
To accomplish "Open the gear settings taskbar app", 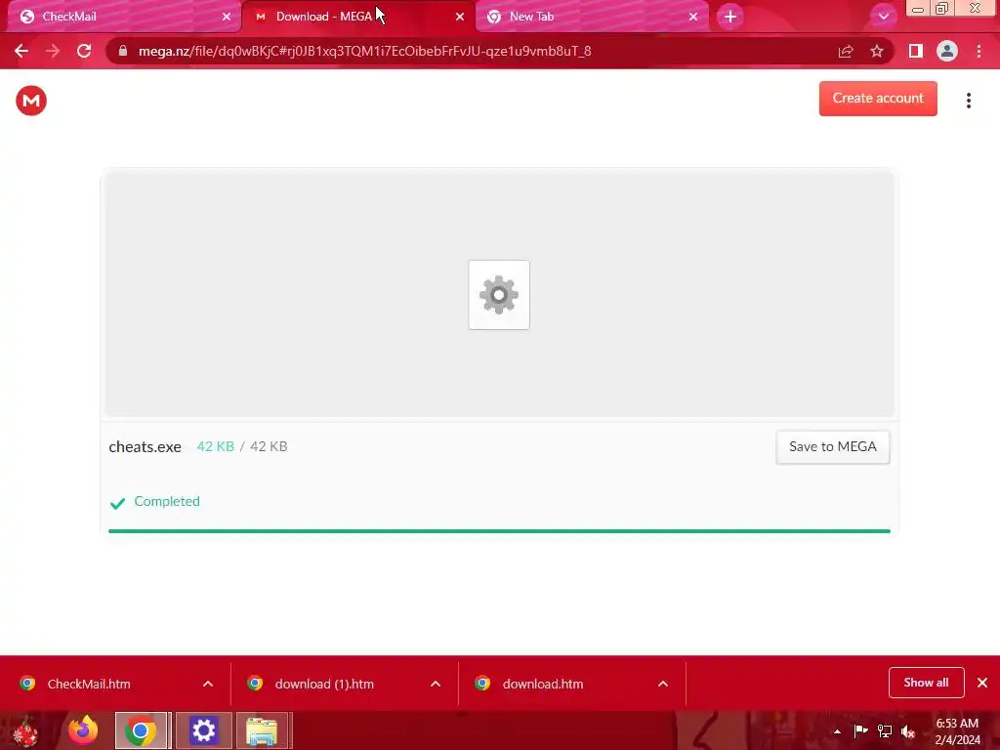I will pyautogui.click(x=203, y=730).
